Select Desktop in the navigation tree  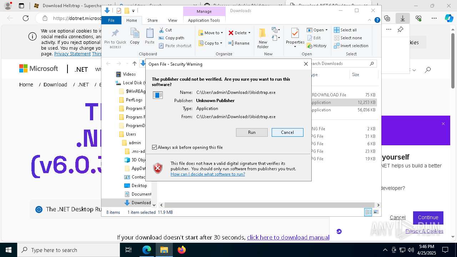coord(139,186)
